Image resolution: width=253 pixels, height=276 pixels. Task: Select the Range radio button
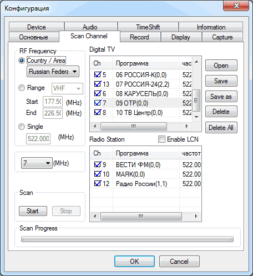(22, 88)
